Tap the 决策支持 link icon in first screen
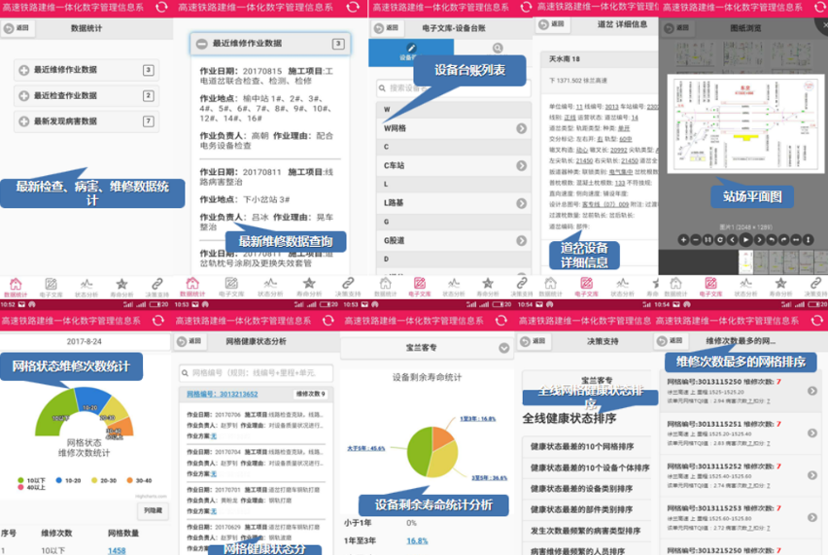 [x=156, y=286]
